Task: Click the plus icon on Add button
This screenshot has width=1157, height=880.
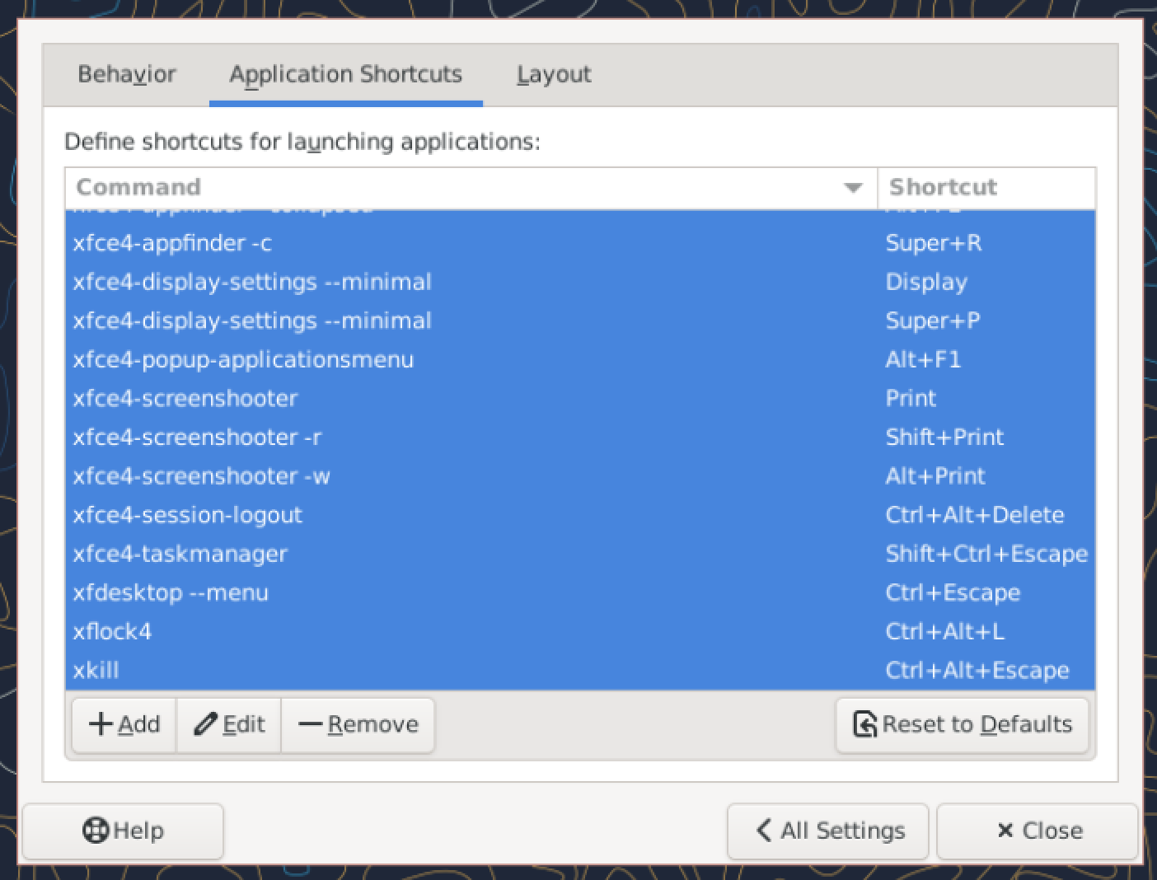Action: pyautogui.click(x=101, y=724)
